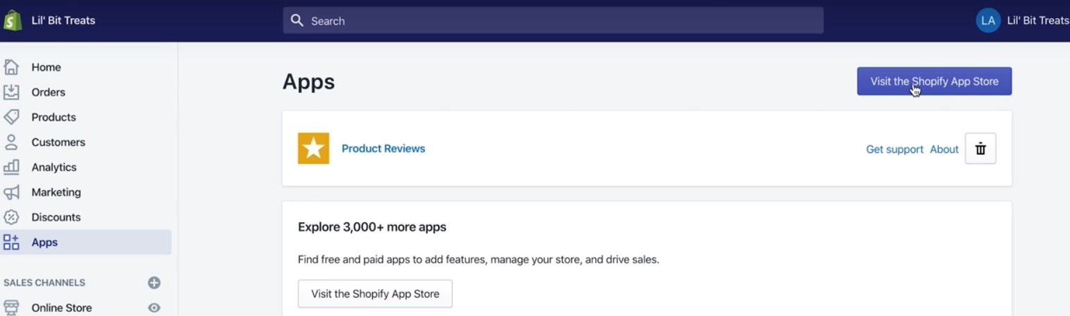Click the Search field in top bar
Screen dimensions: 1070x316
(x=553, y=20)
